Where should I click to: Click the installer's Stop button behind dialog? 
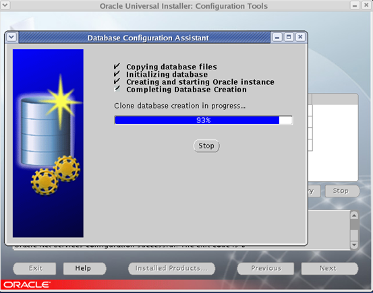click(342, 191)
